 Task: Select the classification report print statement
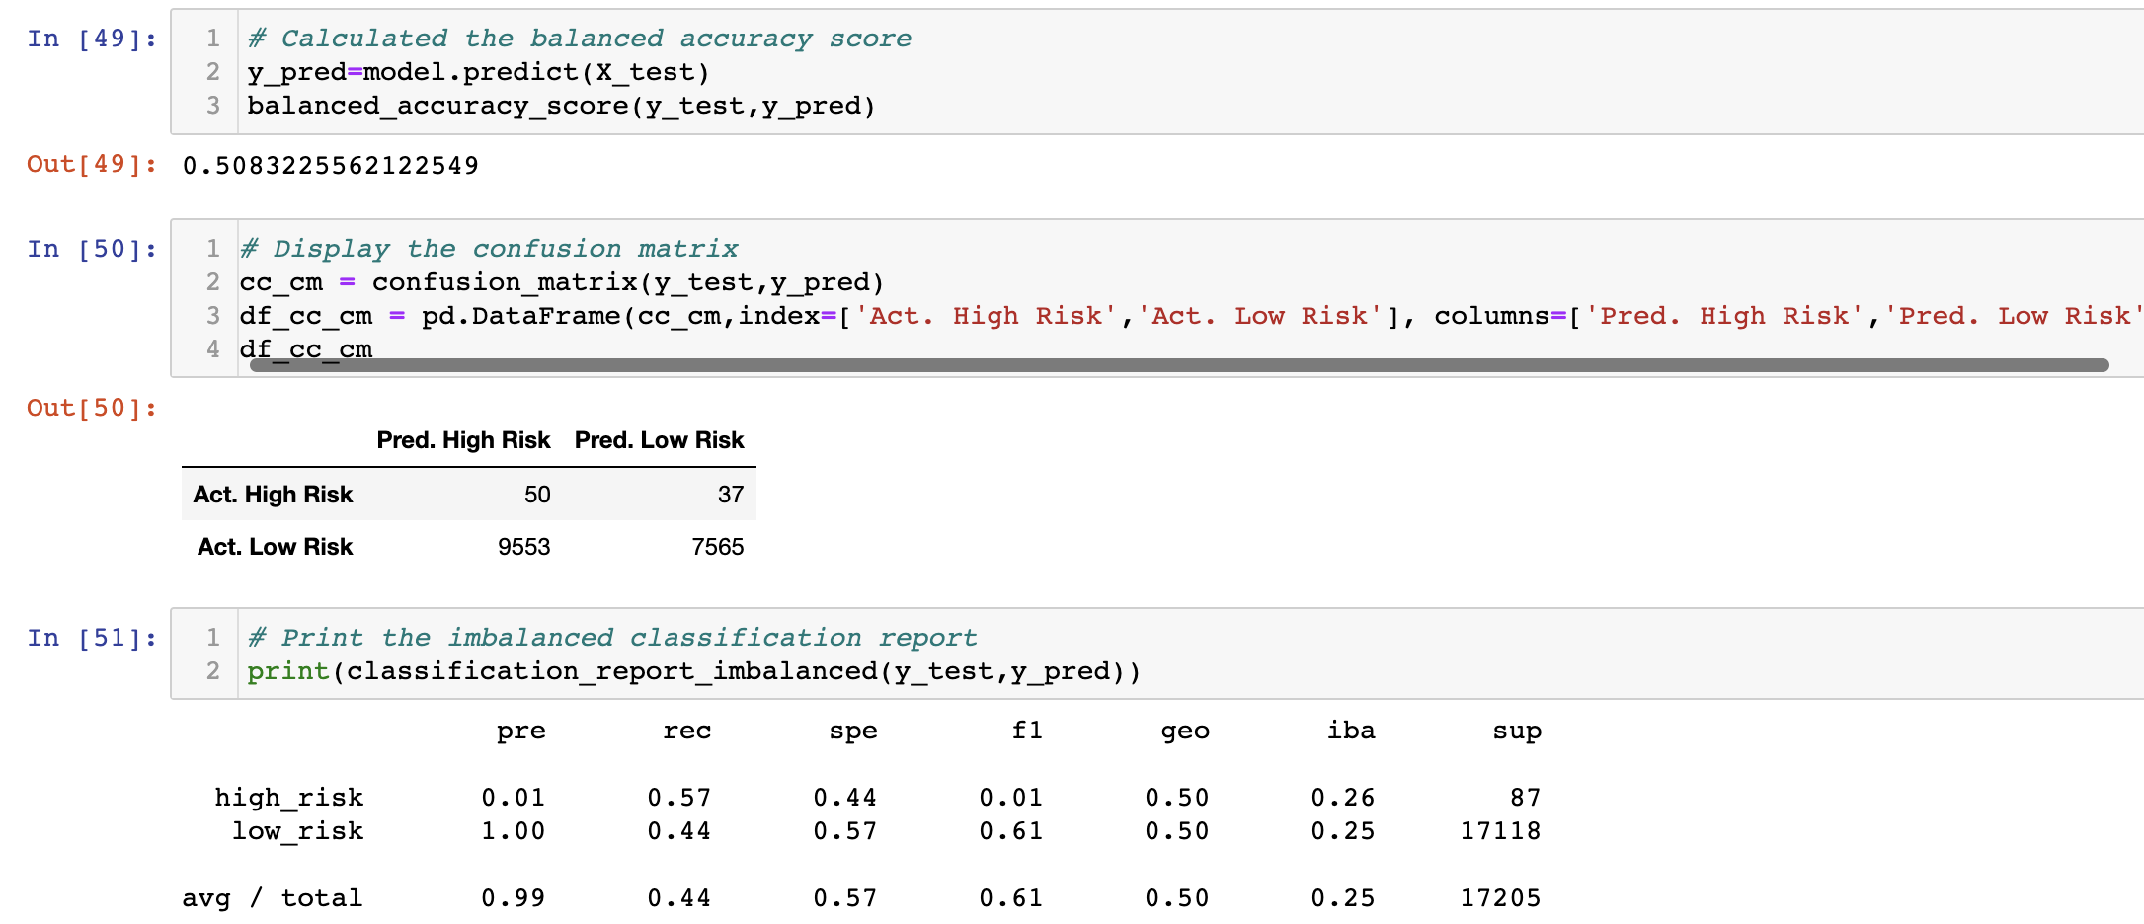691,671
